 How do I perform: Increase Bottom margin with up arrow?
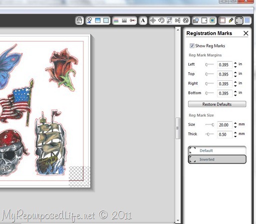(235, 92)
